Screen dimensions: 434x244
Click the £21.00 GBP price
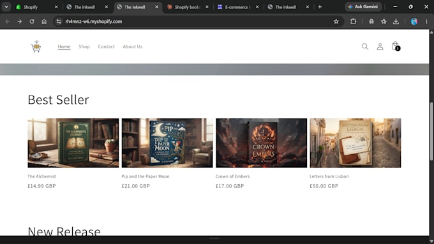[x=135, y=186]
